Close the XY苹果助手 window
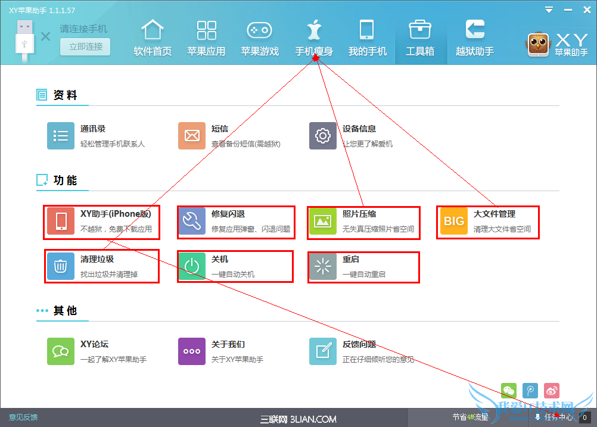 587,10
